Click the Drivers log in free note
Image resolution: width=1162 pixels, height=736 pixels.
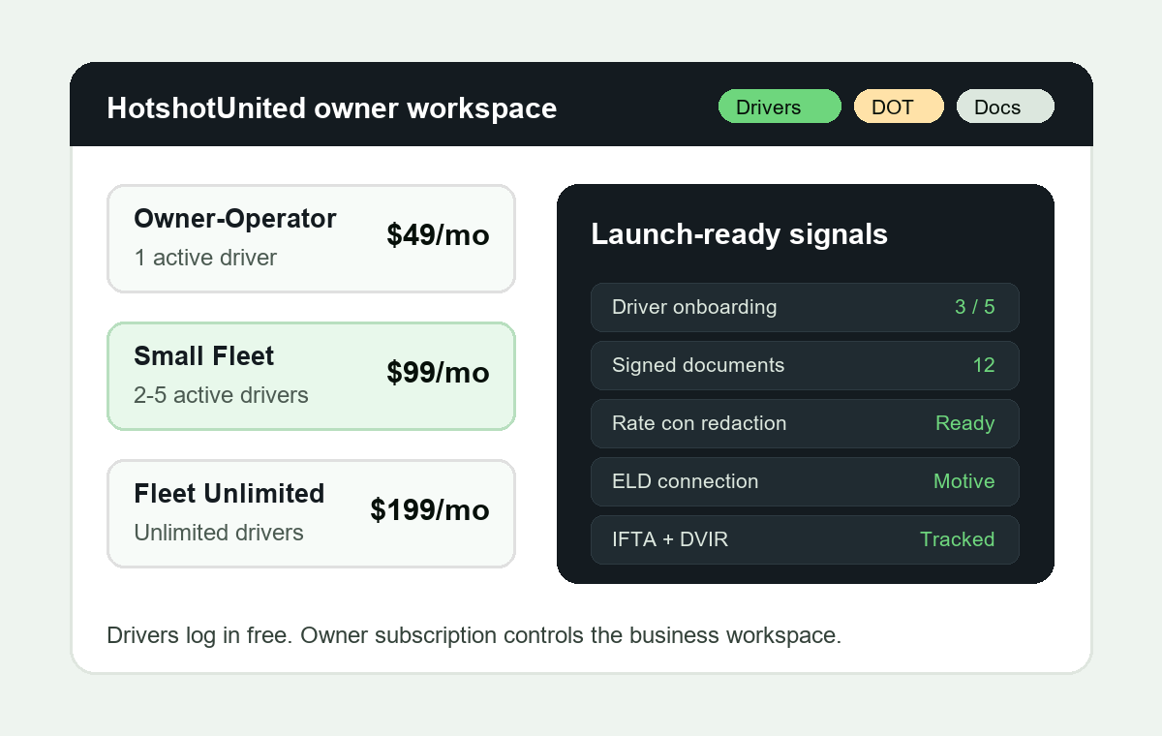coord(474,635)
